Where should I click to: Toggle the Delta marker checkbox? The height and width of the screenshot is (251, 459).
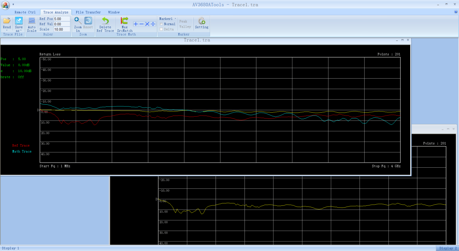tap(161, 29)
